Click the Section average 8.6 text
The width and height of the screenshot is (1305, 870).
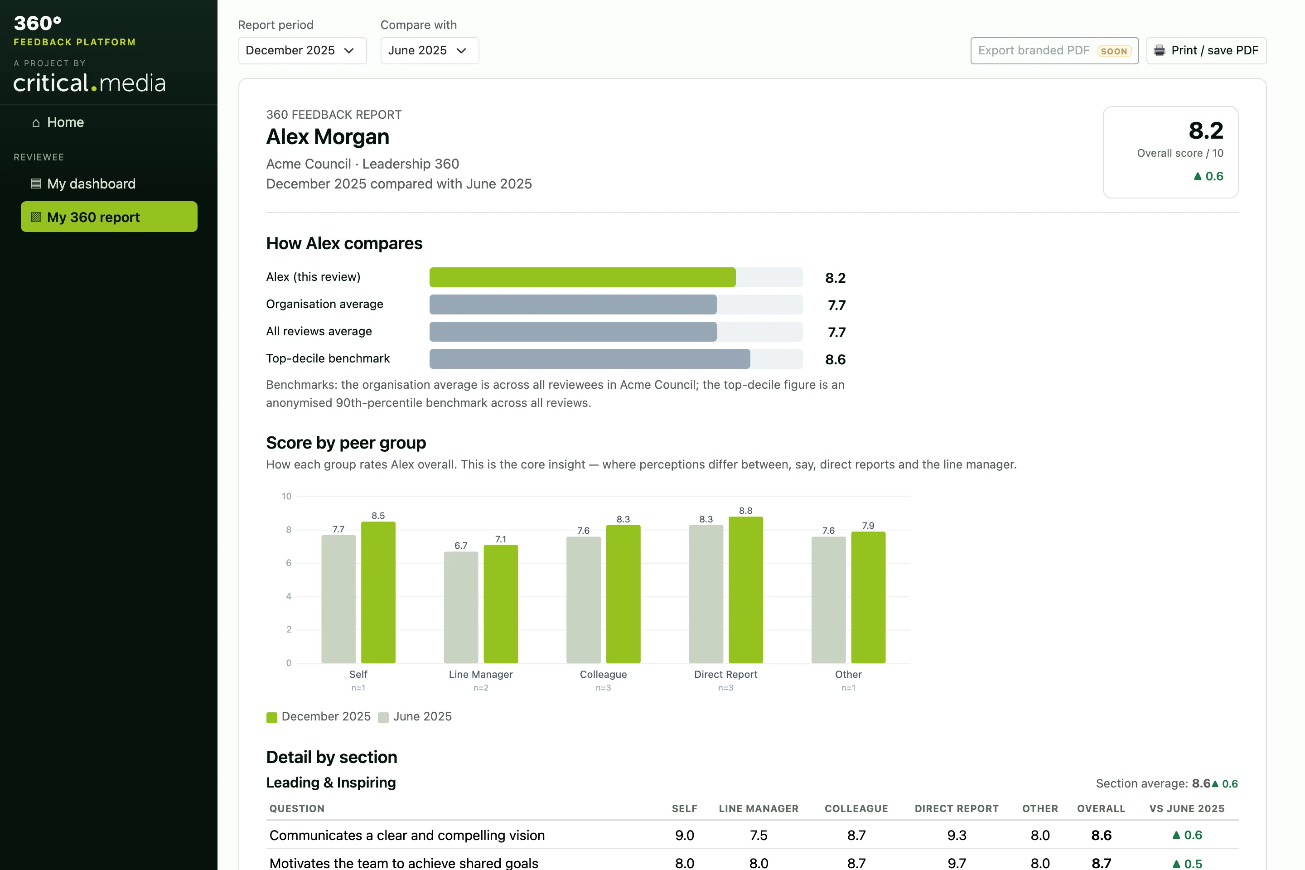tap(1153, 783)
